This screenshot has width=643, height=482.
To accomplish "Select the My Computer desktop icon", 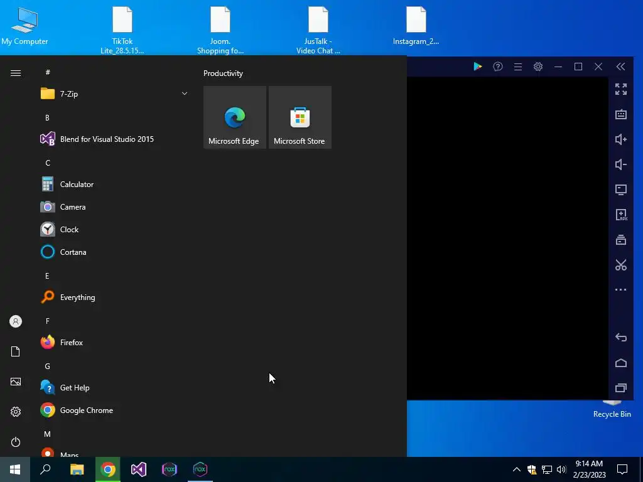I will 24,25.
